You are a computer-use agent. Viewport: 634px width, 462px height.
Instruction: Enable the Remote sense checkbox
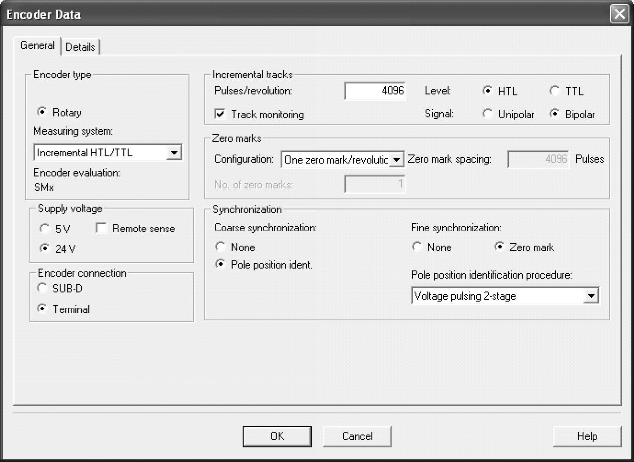point(101,228)
